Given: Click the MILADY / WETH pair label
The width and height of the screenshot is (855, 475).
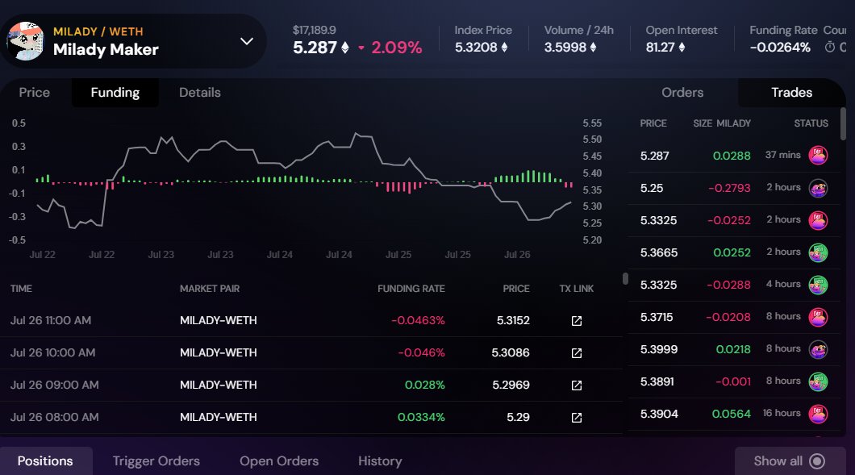Looking at the screenshot, I should [98, 31].
